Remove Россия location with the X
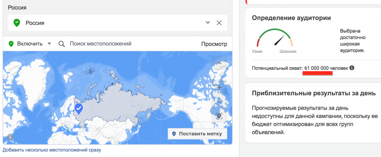Screen dimensions: 381x157 click(x=219, y=23)
